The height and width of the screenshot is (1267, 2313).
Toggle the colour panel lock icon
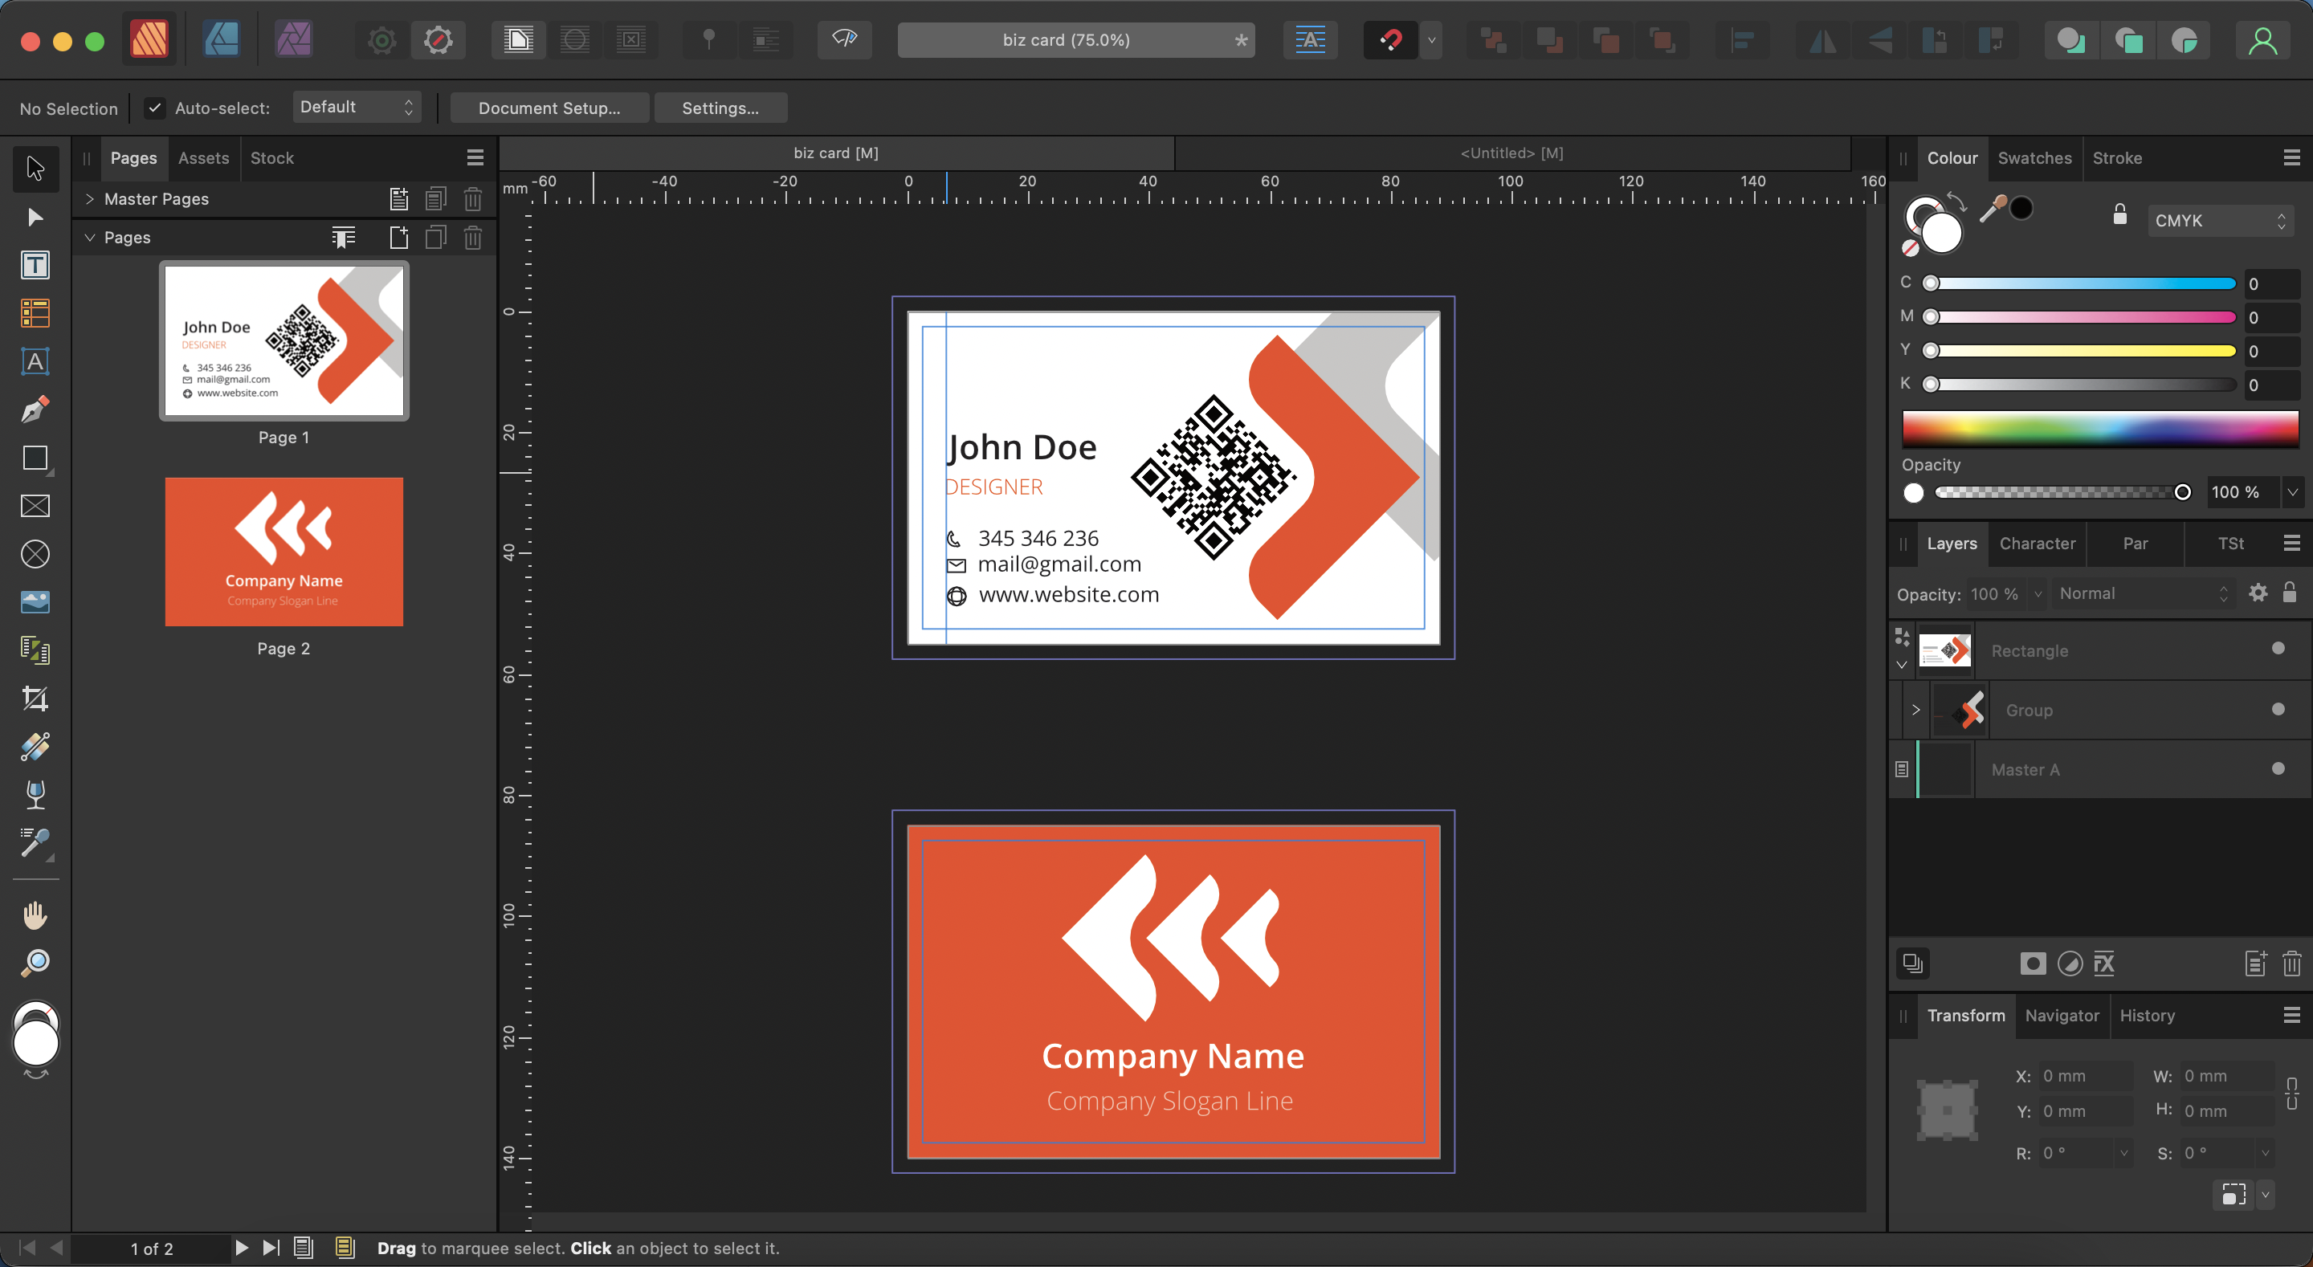pos(2120,214)
